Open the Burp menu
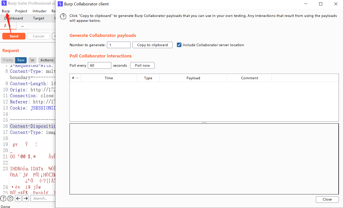Screen dimensions: 343x208 tap(6, 11)
